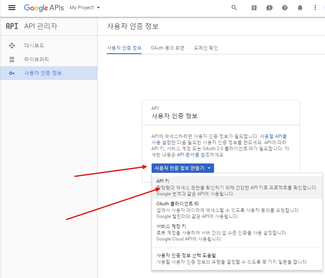Open the notifications bell
This screenshot has width=325, height=278.
[300, 8]
